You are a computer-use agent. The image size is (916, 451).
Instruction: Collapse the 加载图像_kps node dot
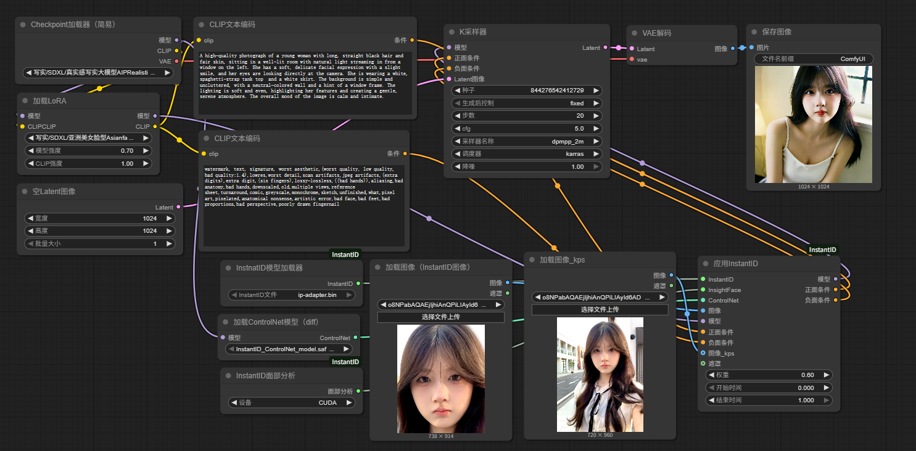(532, 260)
